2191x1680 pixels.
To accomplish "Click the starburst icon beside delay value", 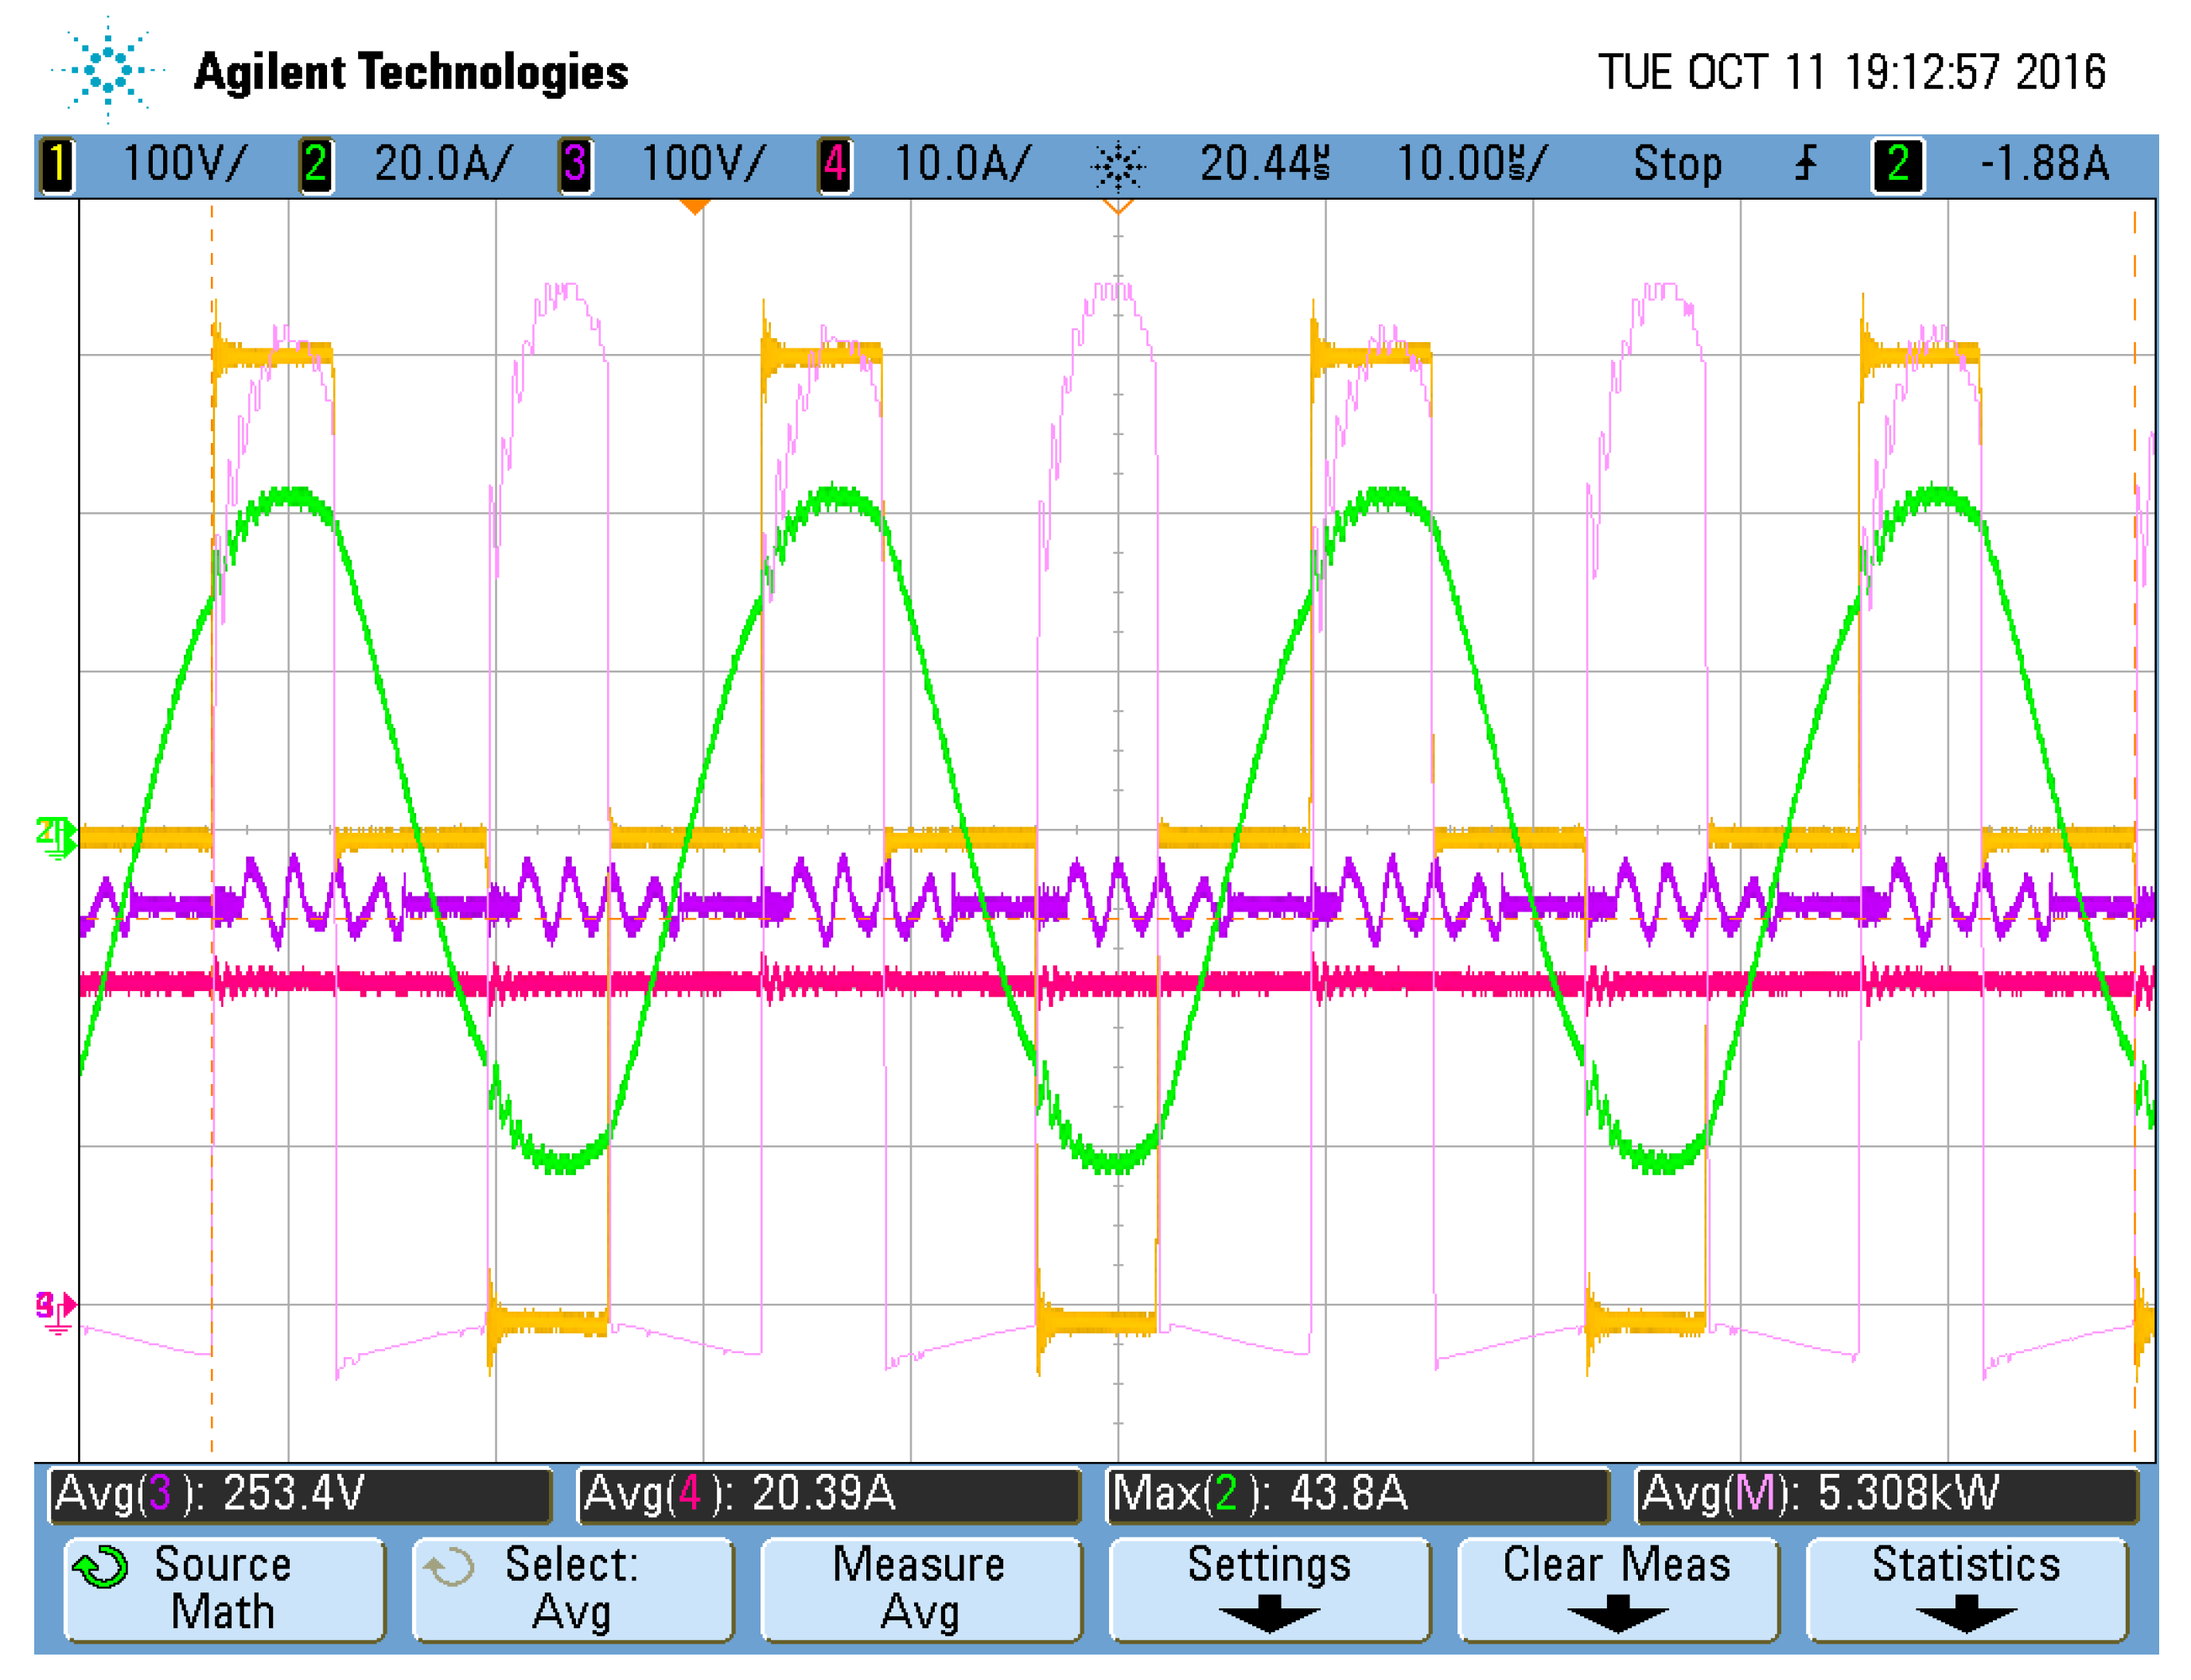I will (1118, 166).
